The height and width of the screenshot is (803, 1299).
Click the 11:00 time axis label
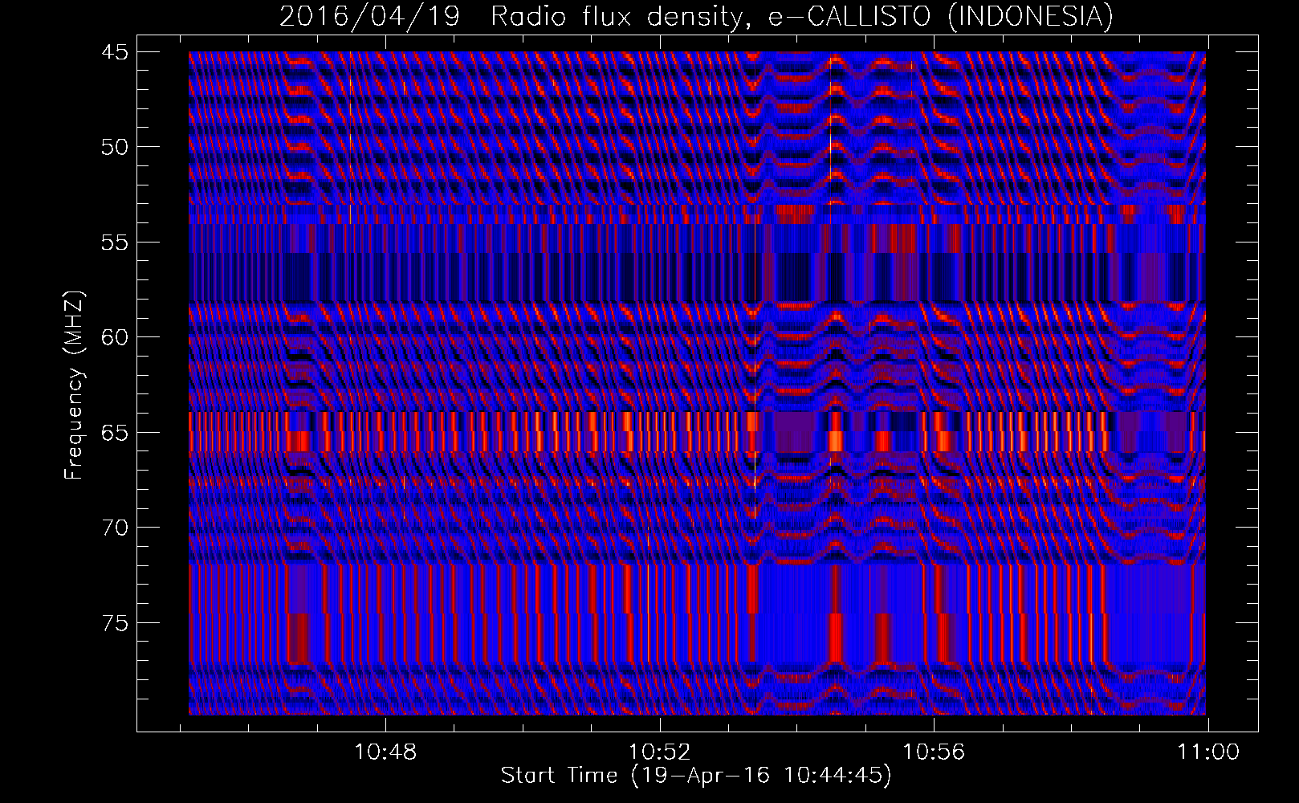tap(1208, 752)
